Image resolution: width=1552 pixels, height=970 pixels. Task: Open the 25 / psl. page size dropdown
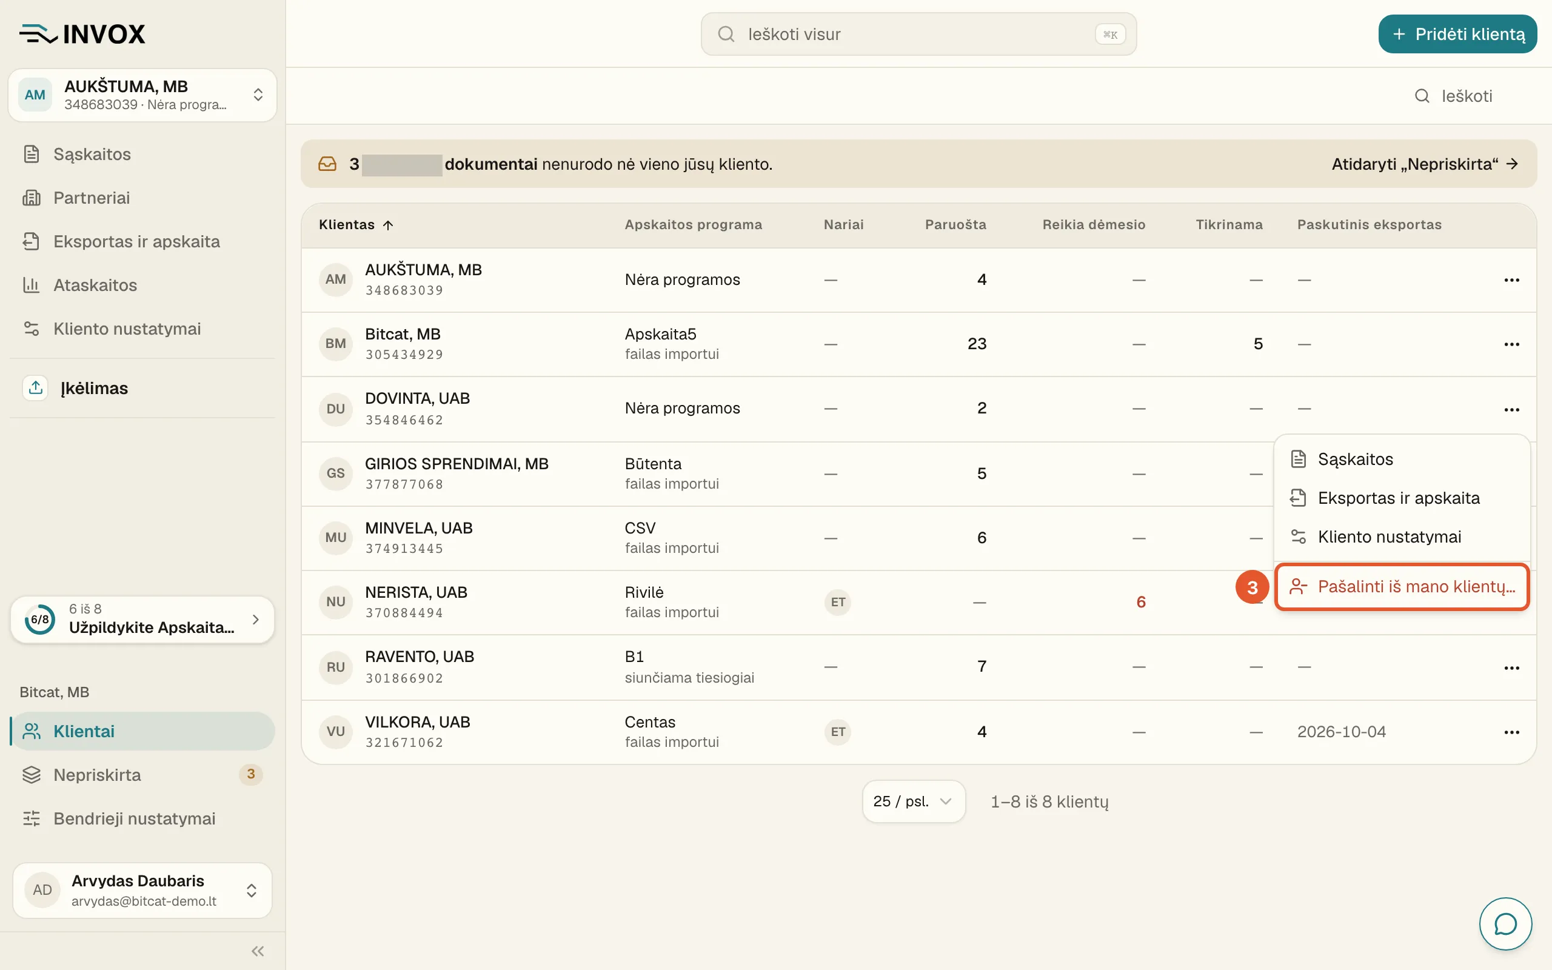pos(913,801)
